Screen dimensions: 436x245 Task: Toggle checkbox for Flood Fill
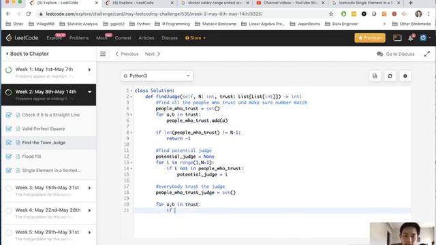(x=9, y=157)
